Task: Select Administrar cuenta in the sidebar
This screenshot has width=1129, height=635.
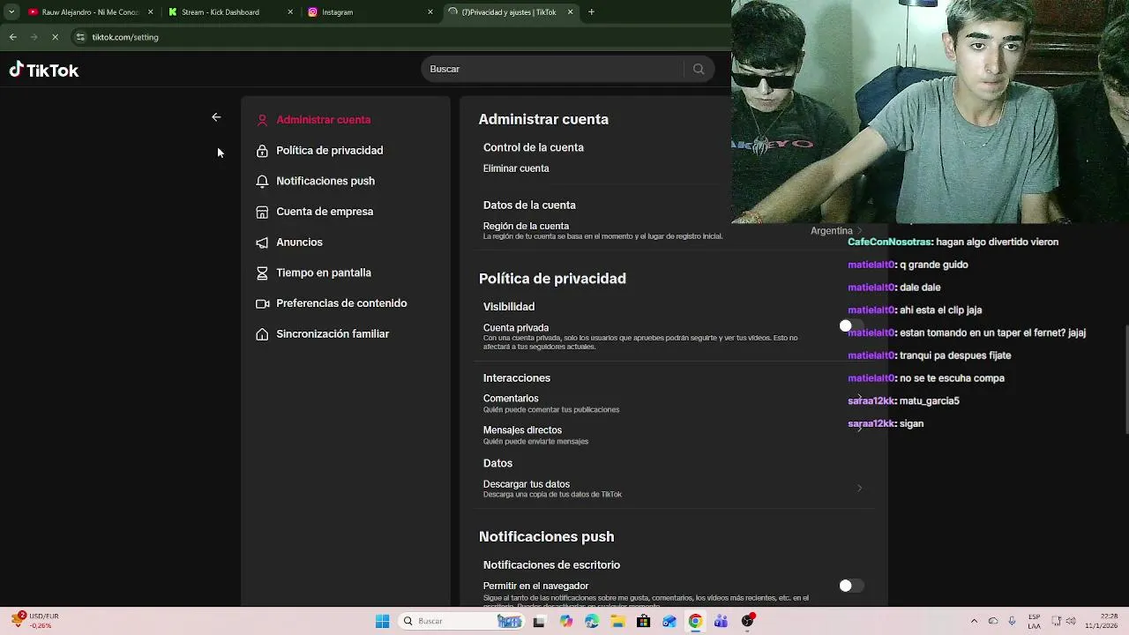Action: point(323,120)
